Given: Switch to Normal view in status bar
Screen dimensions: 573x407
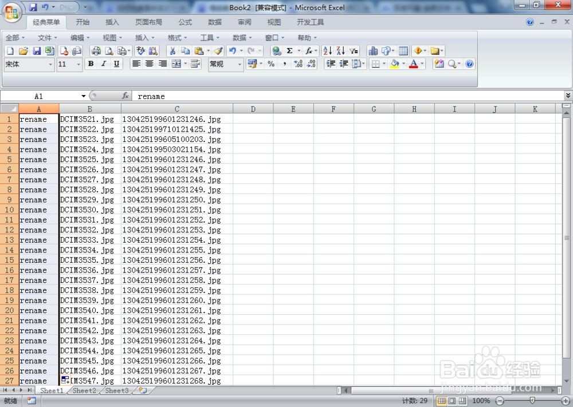Looking at the screenshot, I should click(441, 401).
